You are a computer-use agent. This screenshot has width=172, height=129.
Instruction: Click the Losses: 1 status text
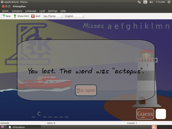[132, 123]
